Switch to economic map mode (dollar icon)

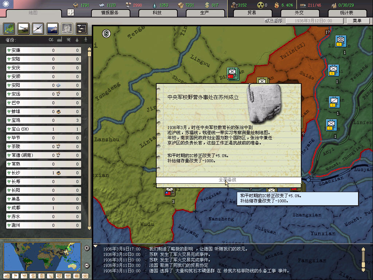click(x=33, y=276)
